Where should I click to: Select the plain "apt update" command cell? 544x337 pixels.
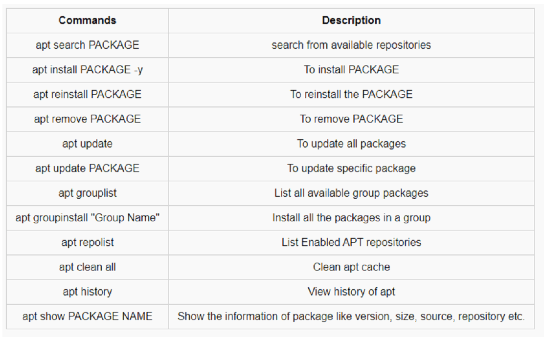(87, 144)
